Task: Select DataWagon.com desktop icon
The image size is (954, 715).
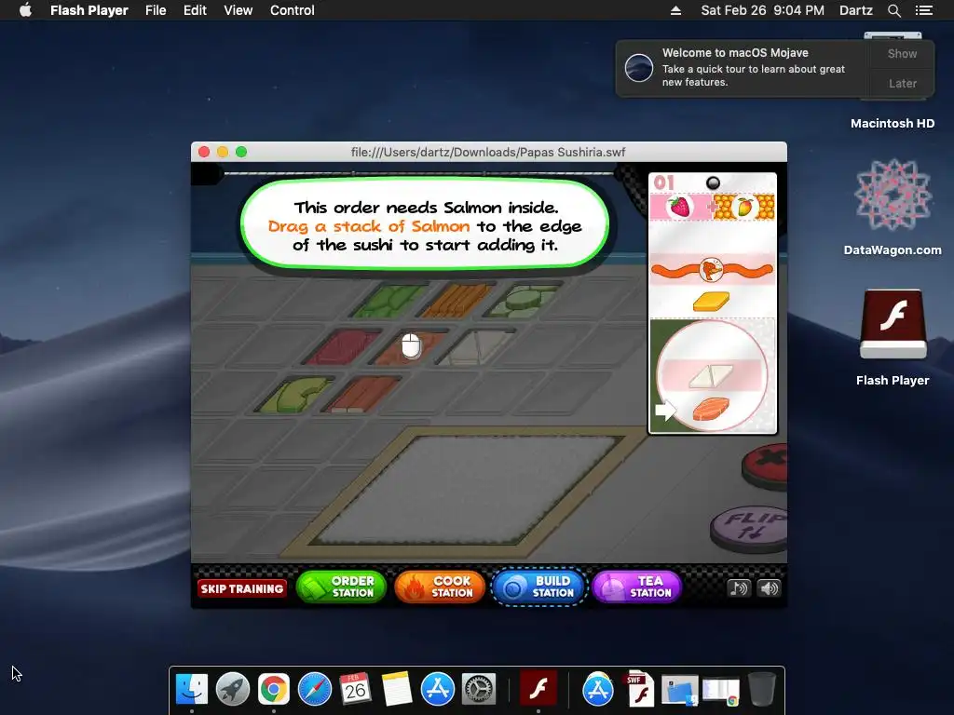Action: [893, 207]
